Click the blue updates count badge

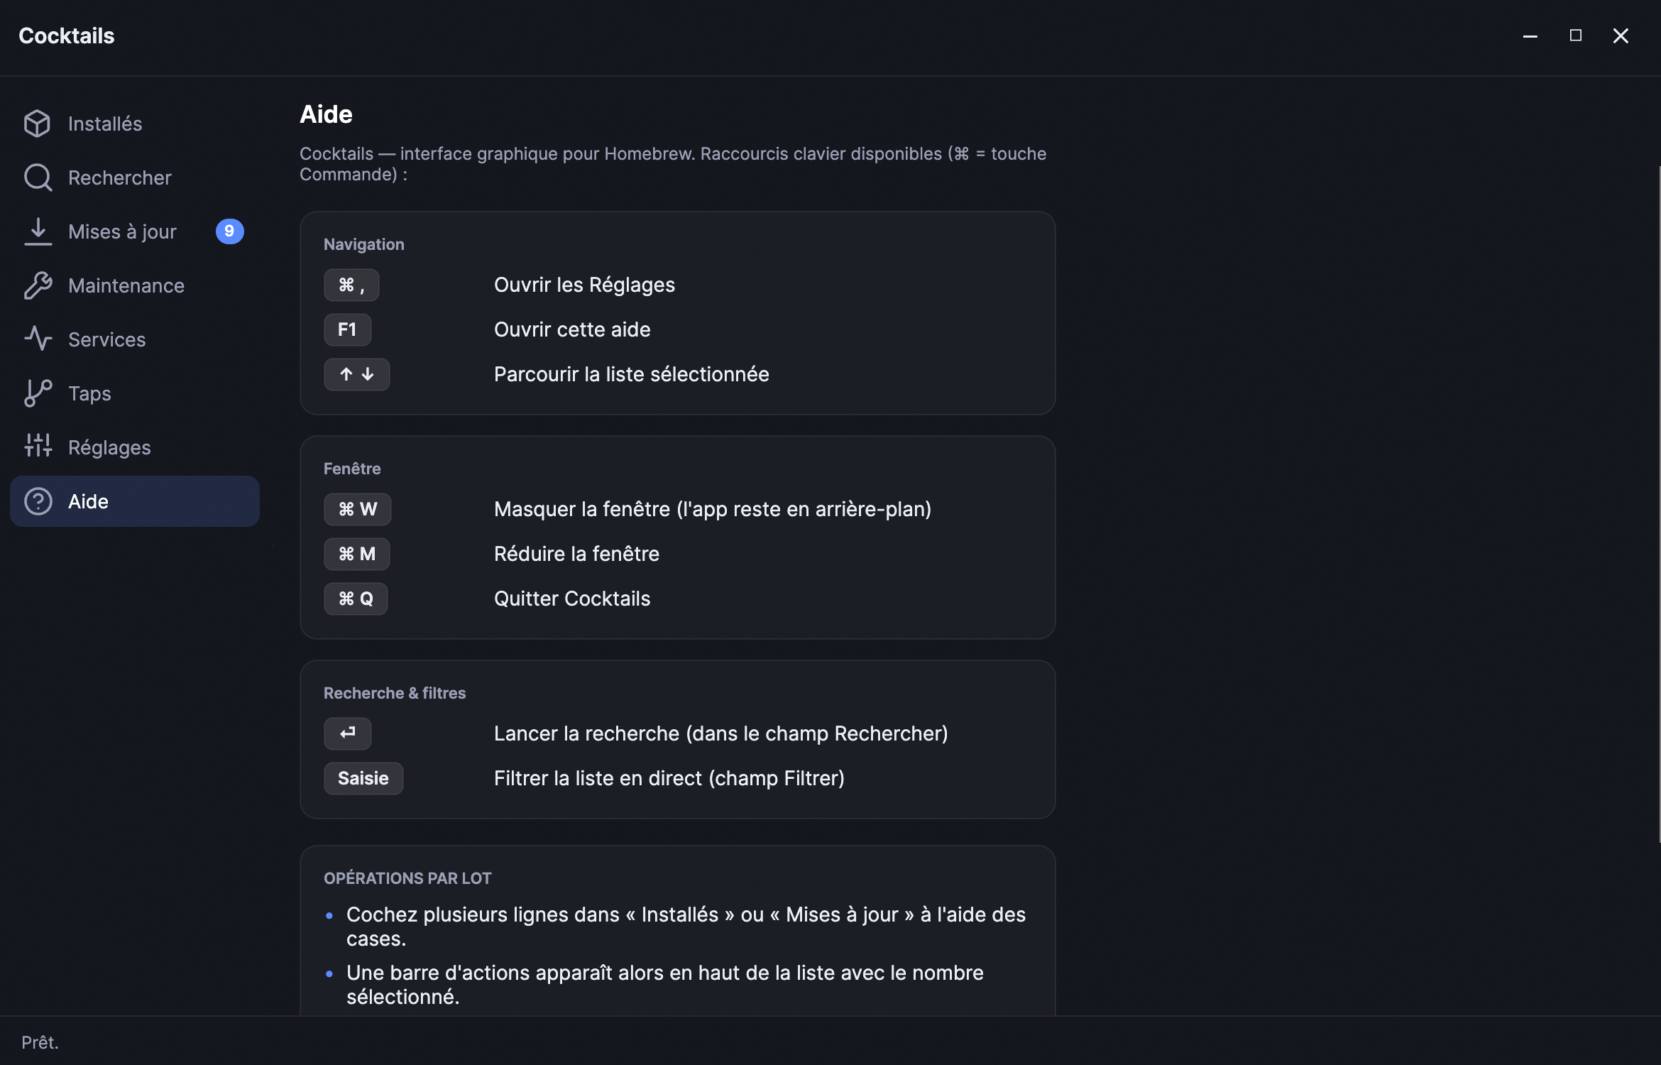229,231
